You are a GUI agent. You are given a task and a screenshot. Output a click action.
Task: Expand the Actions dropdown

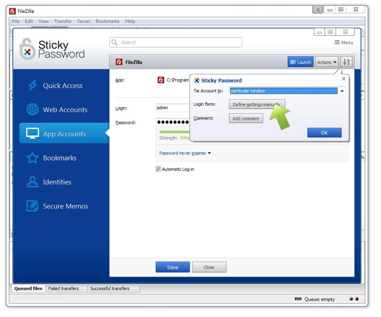[x=327, y=62]
